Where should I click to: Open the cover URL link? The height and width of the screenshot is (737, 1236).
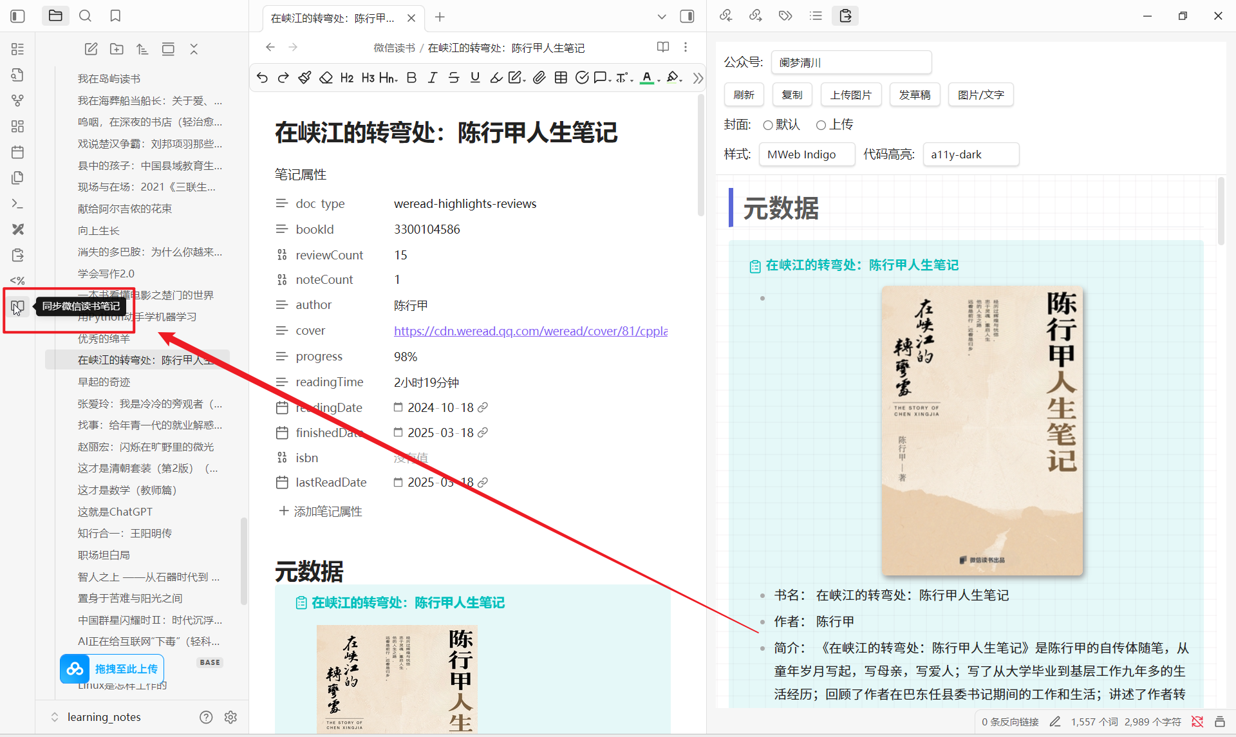click(530, 331)
